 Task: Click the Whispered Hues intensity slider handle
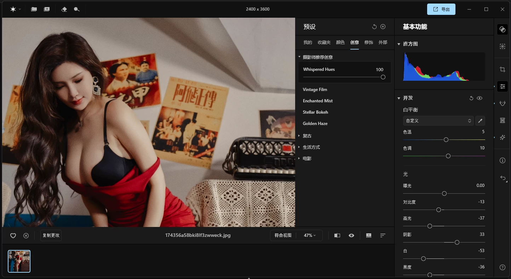383,77
